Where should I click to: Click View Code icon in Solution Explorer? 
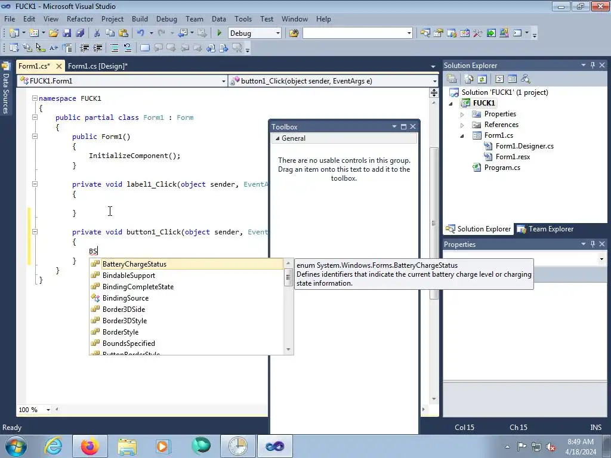[499, 79]
